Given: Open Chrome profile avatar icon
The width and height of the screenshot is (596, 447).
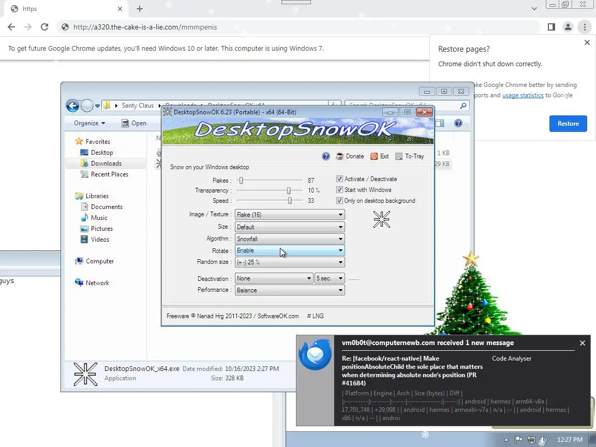Looking at the screenshot, I should click(568, 27).
